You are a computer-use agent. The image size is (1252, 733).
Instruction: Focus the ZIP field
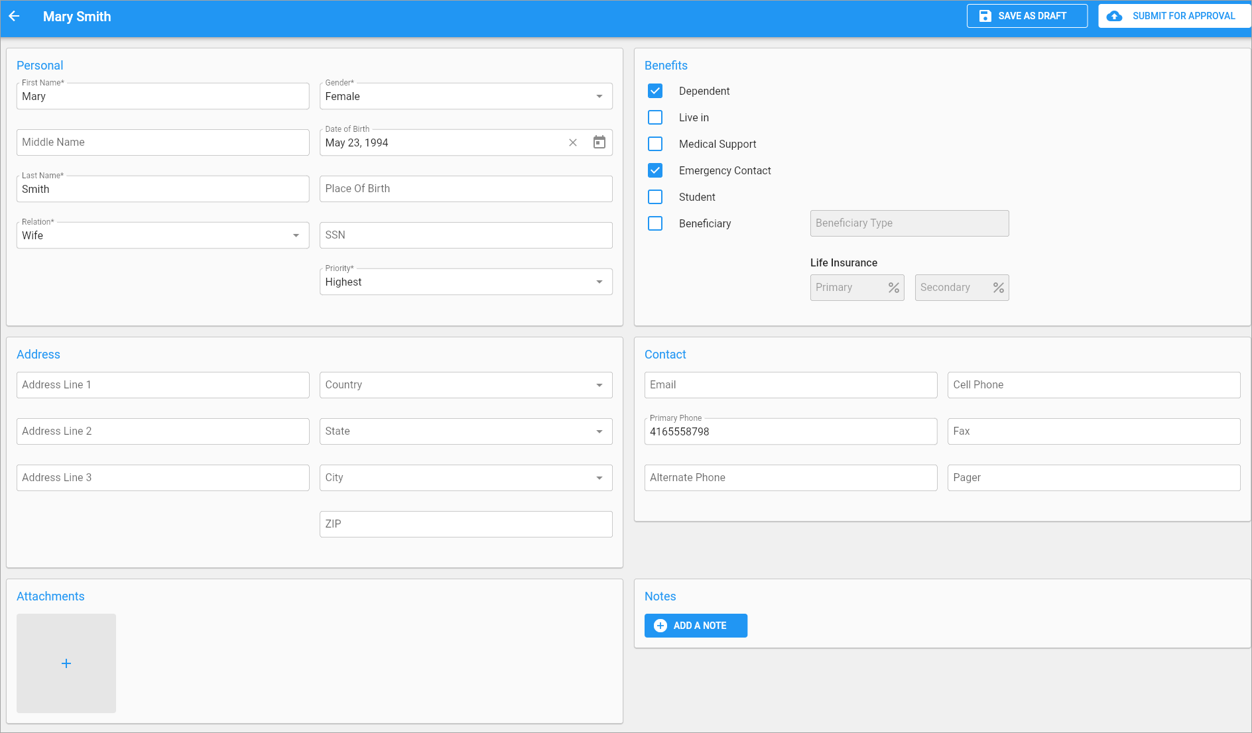click(466, 524)
